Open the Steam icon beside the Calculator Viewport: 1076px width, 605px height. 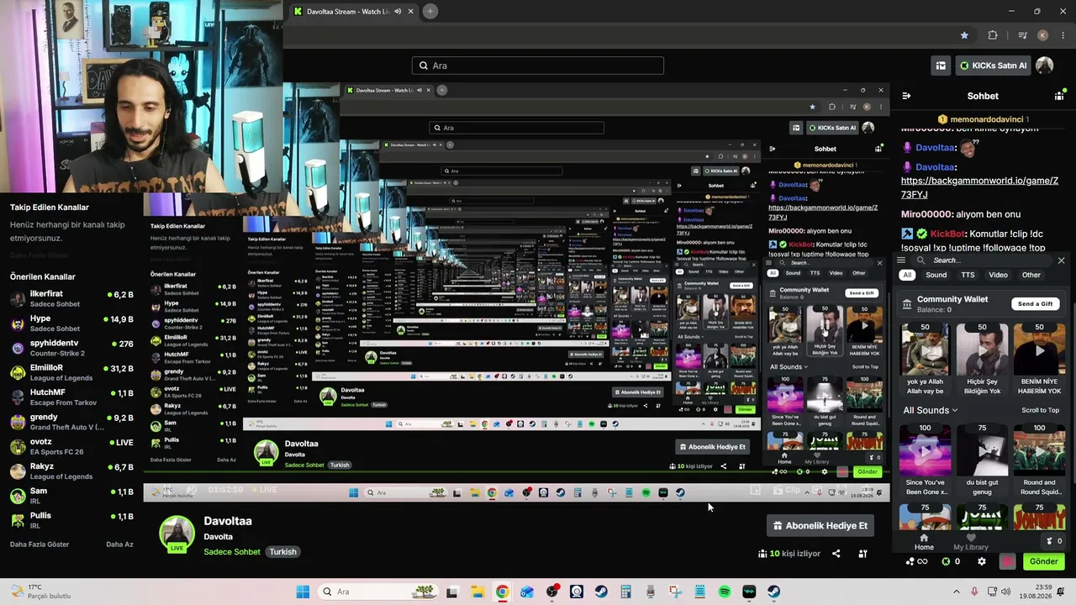601,592
